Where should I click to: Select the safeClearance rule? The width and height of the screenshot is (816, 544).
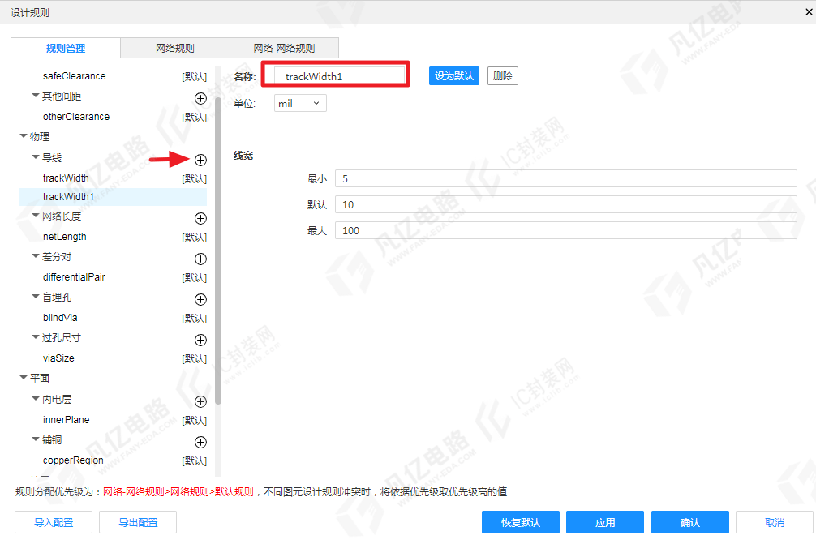75,76
